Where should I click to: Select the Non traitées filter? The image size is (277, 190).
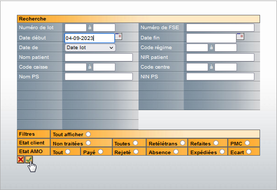click(x=88, y=143)
